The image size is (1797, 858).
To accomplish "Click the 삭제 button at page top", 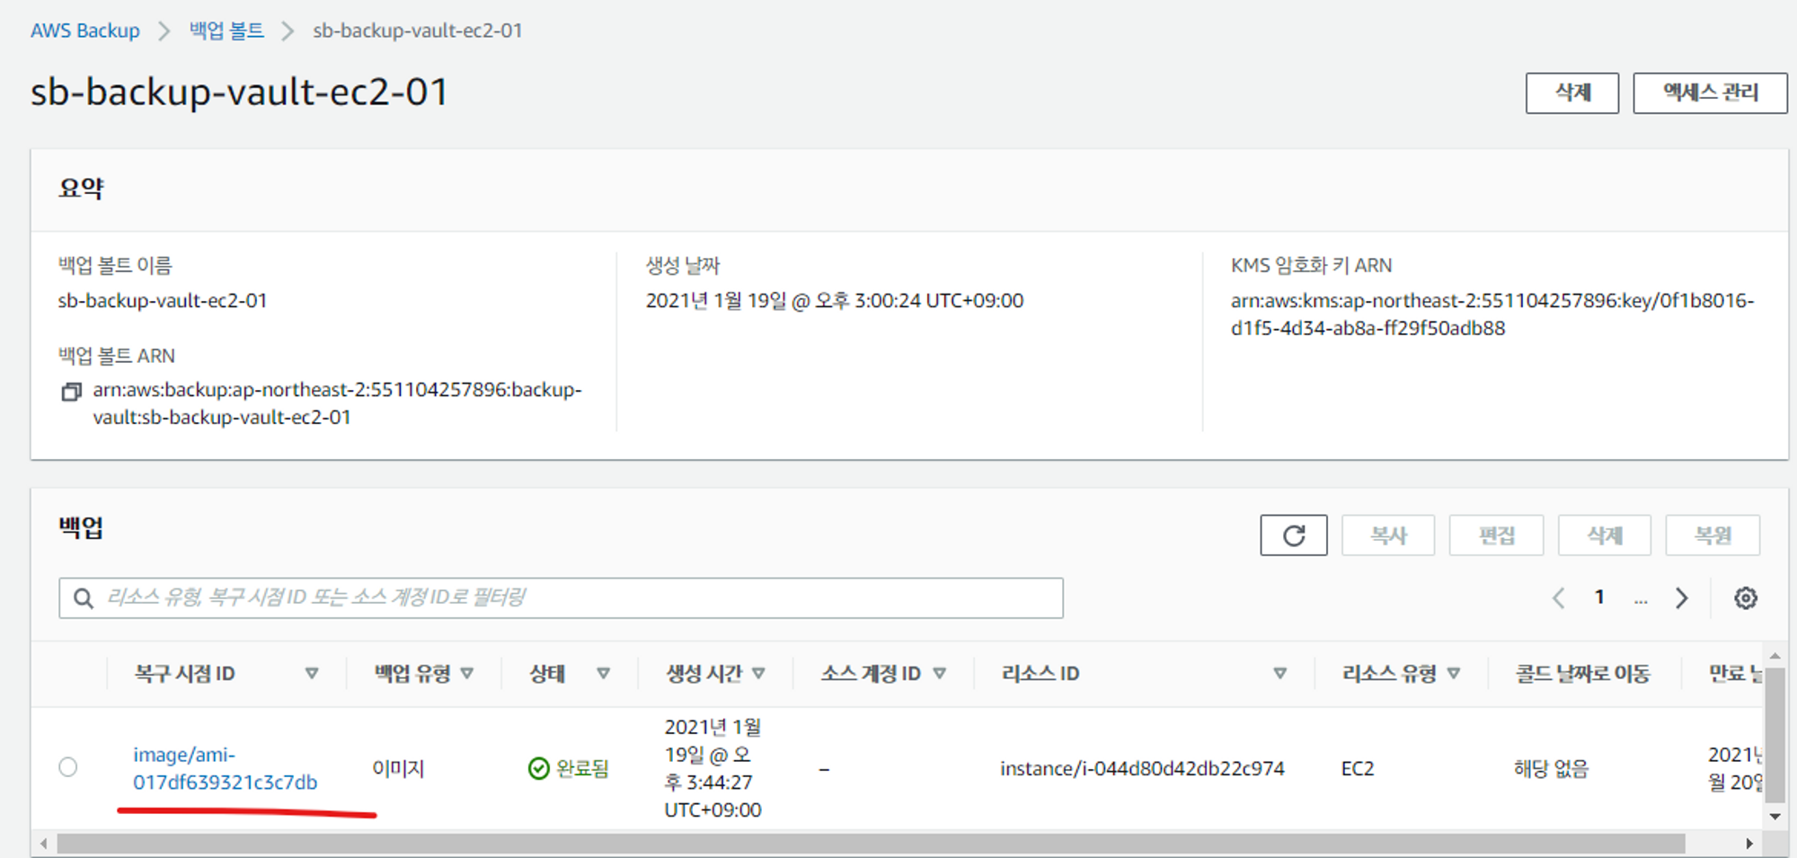I will (x=1572, y=93).
